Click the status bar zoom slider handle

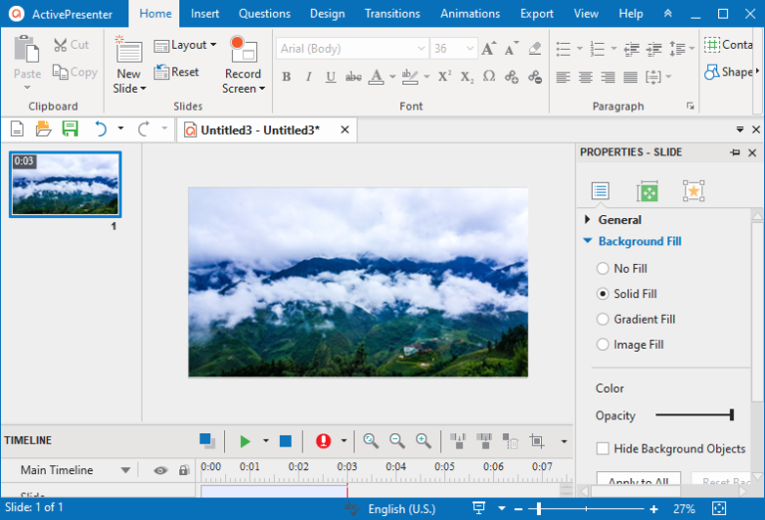click(x=539, y=509)
